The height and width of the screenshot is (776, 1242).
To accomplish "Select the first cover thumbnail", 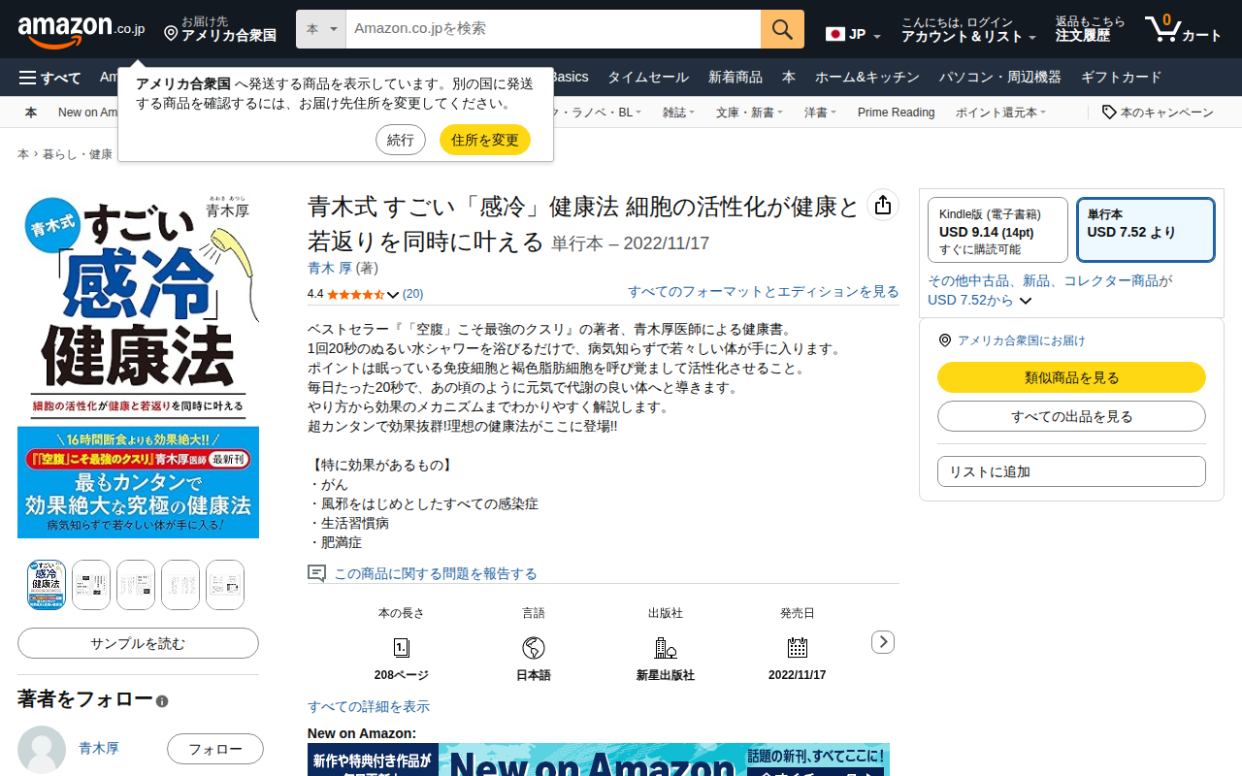I will [47, 585].
